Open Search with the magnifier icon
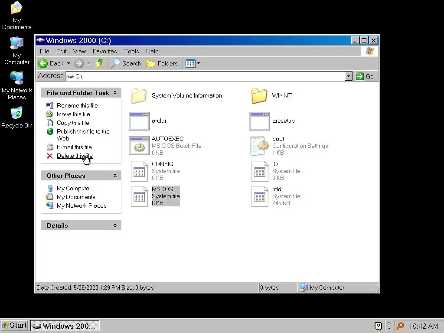The width and height of the screenshot is (444, 333). pyautogui.click(x=115, y=63)
